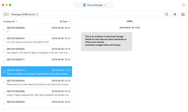Click the search magnifier icon
The width and height of the screenshot is (188, 112).
pyautogui.click(x=184, y=5)
